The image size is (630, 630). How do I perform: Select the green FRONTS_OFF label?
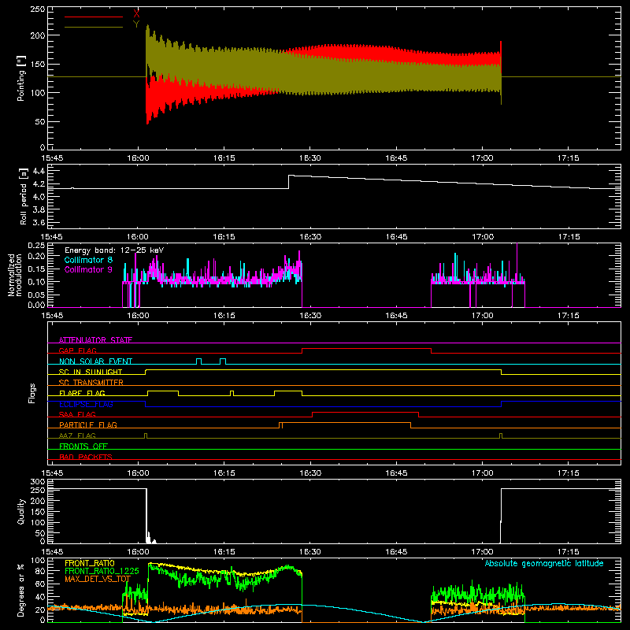point(83,446)
